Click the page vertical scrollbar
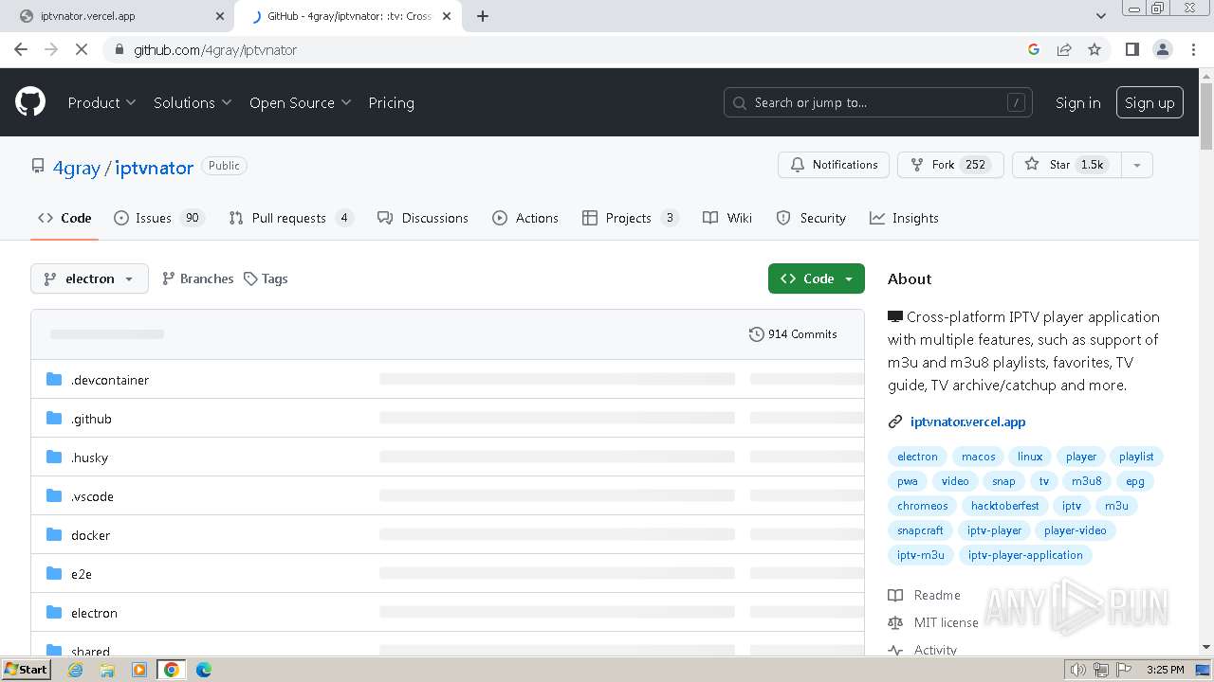1214x682 pixels. [x=1206, y=116]
